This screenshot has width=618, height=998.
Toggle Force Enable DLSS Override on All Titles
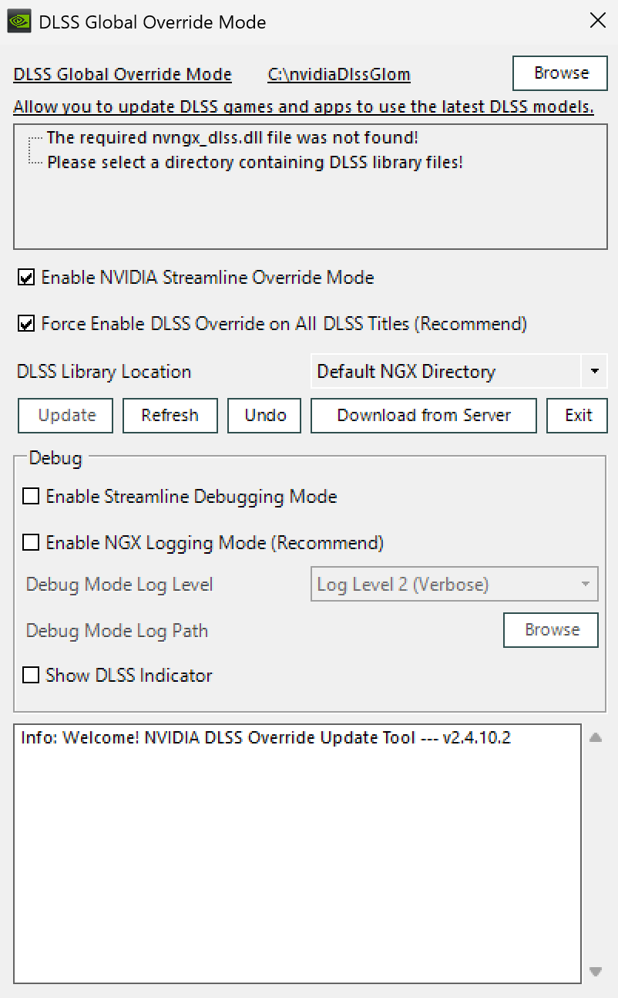click(x=27, y=324)
